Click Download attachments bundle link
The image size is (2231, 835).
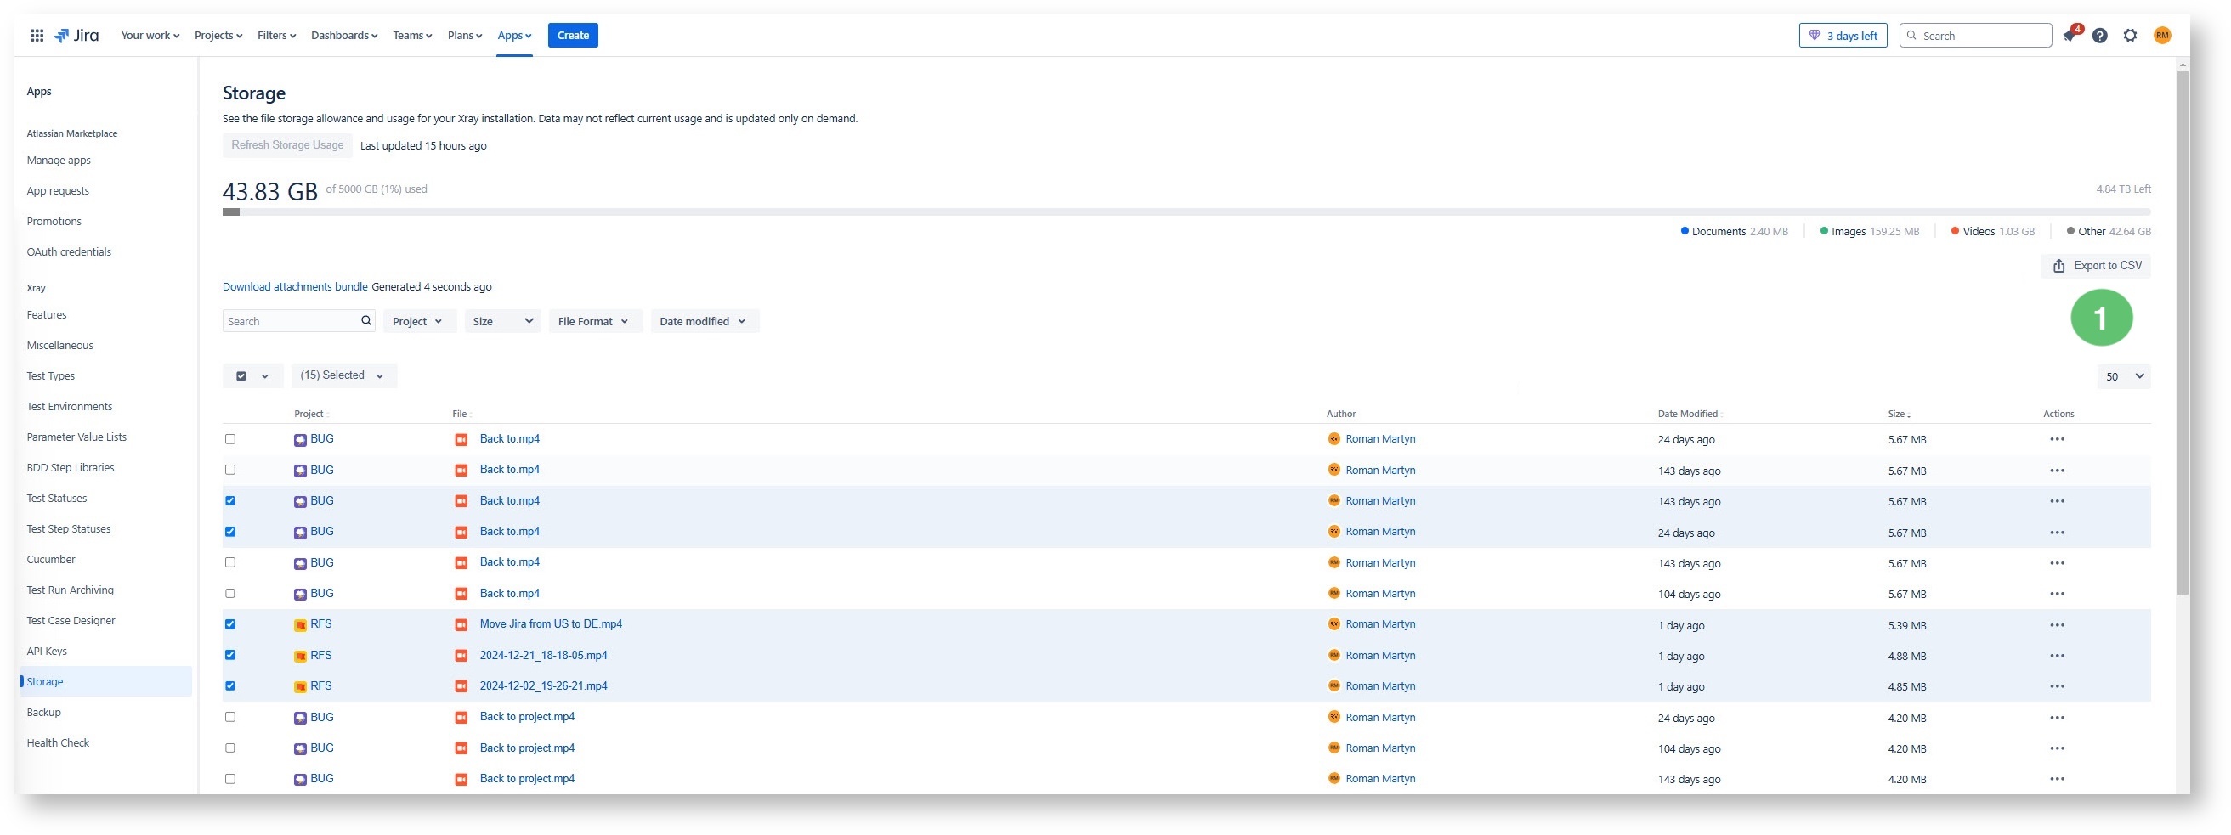[x=294, y=286]
